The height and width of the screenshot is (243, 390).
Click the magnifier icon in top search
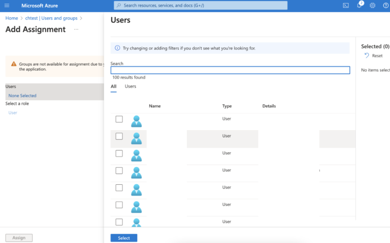point(119,5)
